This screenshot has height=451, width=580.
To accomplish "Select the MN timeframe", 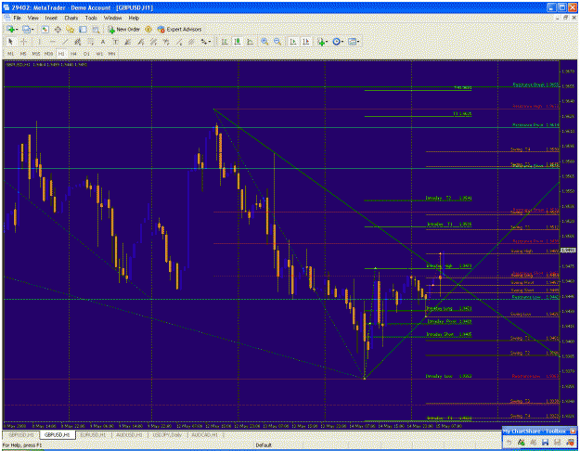I will click(111, 54).
